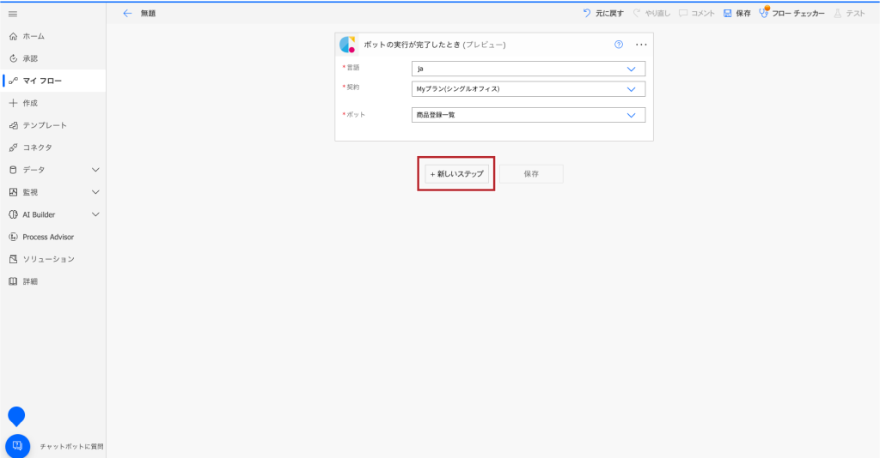The image size is (880, 458).
Task: Click the trigger title ボットの実行が完了したとき
Action: point(412,45)
